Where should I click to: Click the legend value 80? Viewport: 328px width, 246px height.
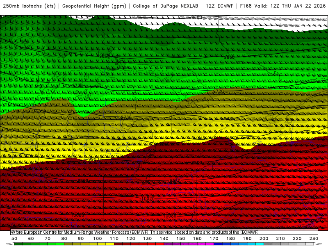pos(64,239)
